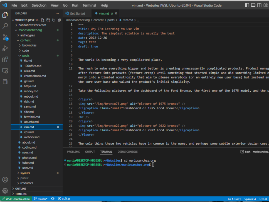
Task: Click the Synchronize Changes icon in status bar
Action: tap(53, 199)
